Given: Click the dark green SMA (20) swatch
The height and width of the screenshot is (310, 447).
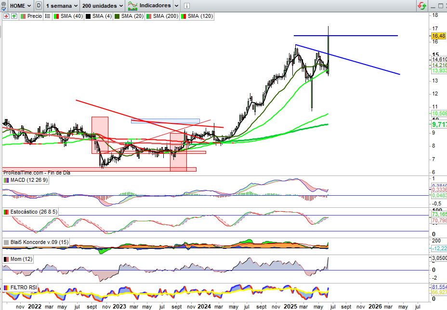Looking at the screenshot, I should pos(117,16).
